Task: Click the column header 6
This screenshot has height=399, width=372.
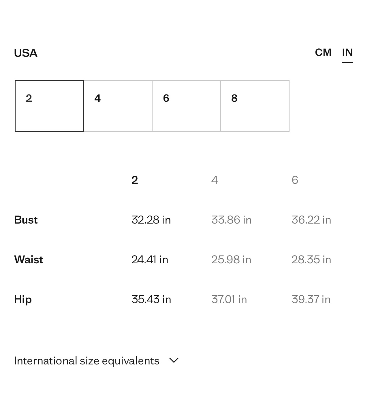Action: coord(295,180)
